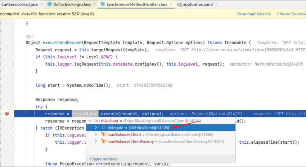Fold the if logLevel block inside catch
The image size is (306, 167).
pos(14,135)
